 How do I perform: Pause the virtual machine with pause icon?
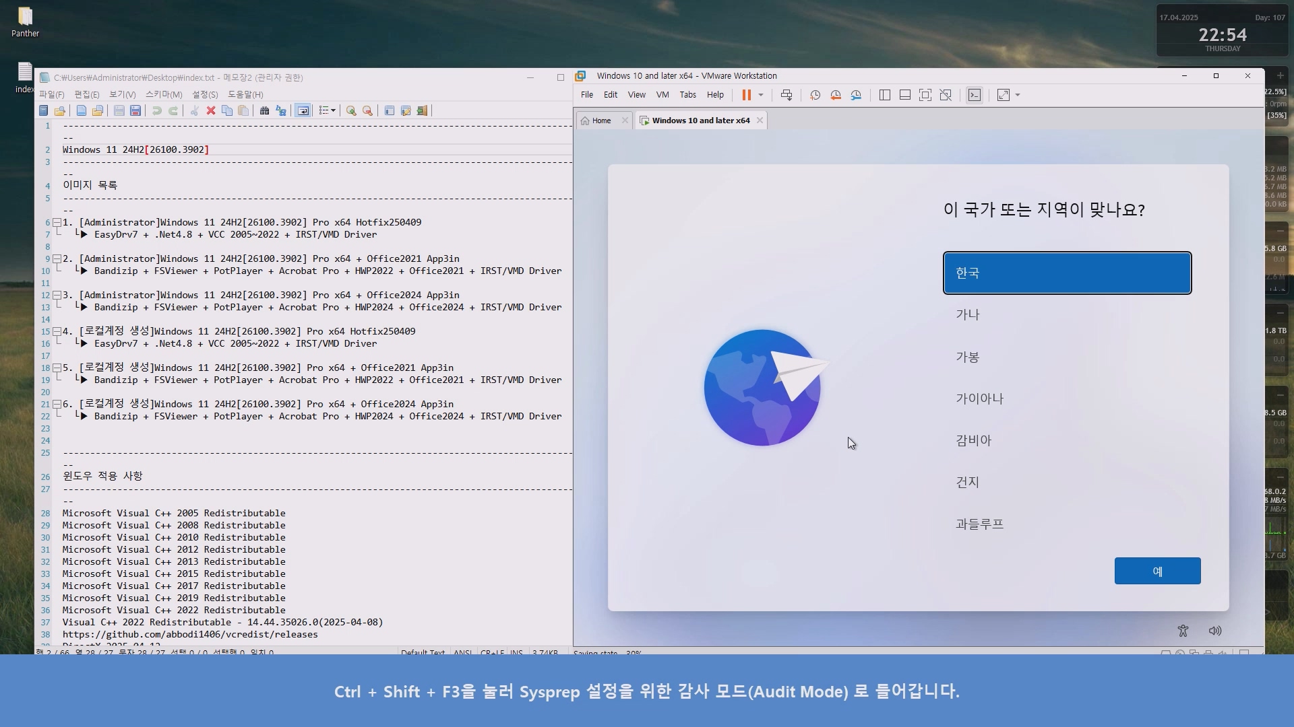(x=746, y=95)
